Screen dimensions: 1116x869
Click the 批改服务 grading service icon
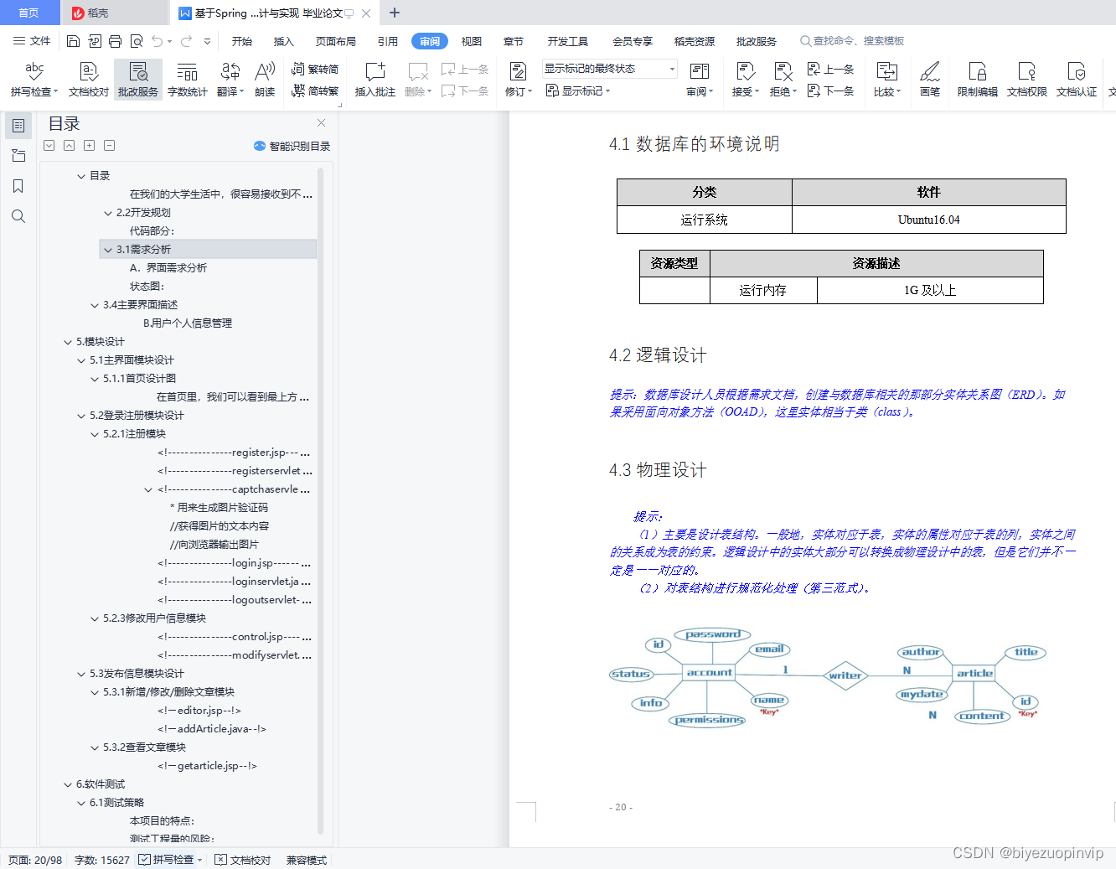click(138, 80)
